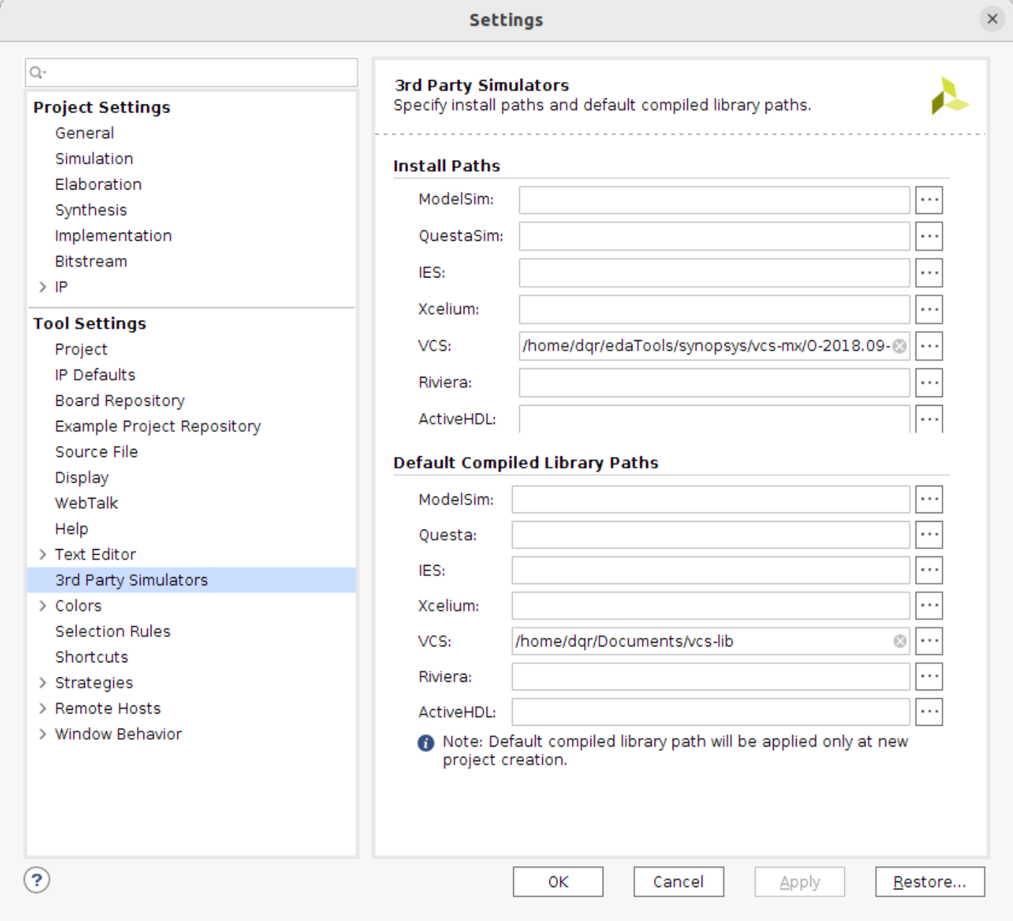Viewport: 1013px width, 921px height.
Task: Open the Simulation project settings
Action: pyautogui.click(x=94, y=159)
